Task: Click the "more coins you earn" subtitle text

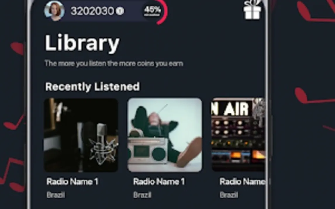Action: click(x=151, y=64)
